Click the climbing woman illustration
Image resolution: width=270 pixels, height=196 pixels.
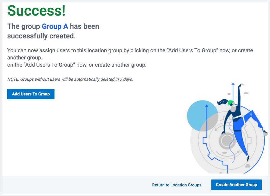pyautogui.click(x=238, y=120)
